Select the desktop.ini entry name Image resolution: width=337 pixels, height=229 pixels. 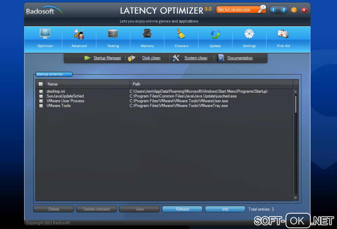pos(56,91)
